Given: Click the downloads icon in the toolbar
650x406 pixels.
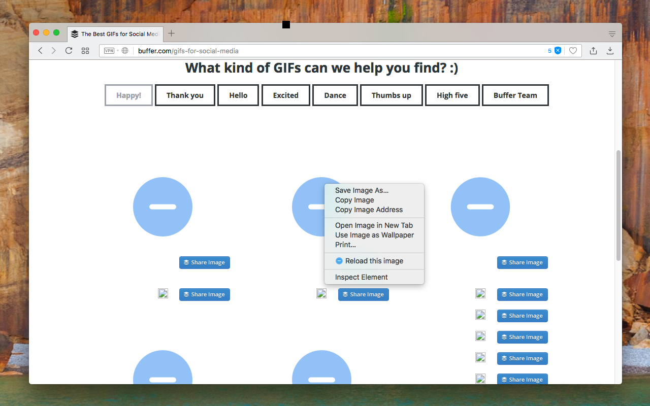Looking at the screenshot, I should [x=610, y=51].
